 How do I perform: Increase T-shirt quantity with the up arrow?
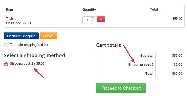(x=92, y=19)
